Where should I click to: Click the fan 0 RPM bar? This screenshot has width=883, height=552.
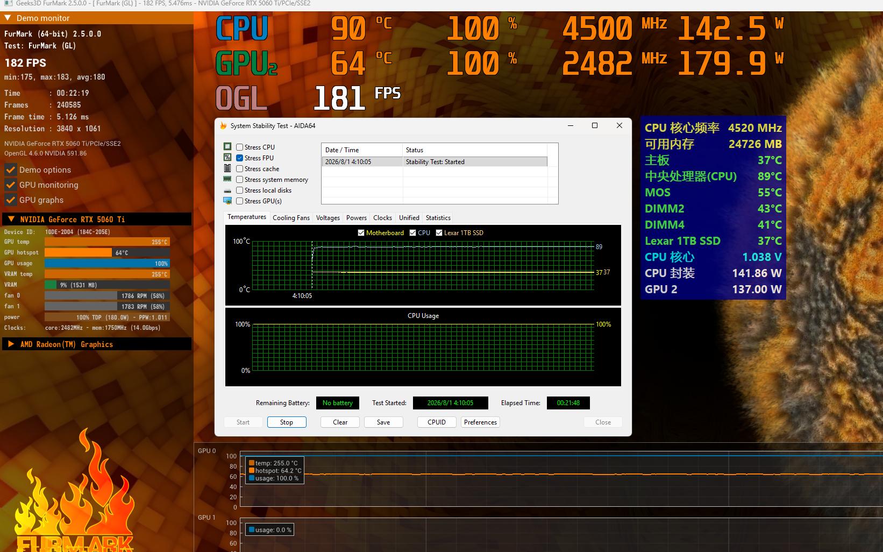107,295
